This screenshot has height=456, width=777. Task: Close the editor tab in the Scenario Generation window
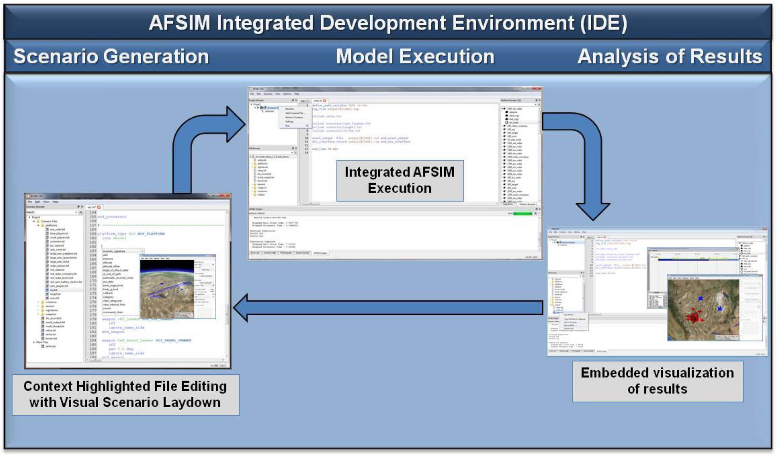click(x=99, y=207)
